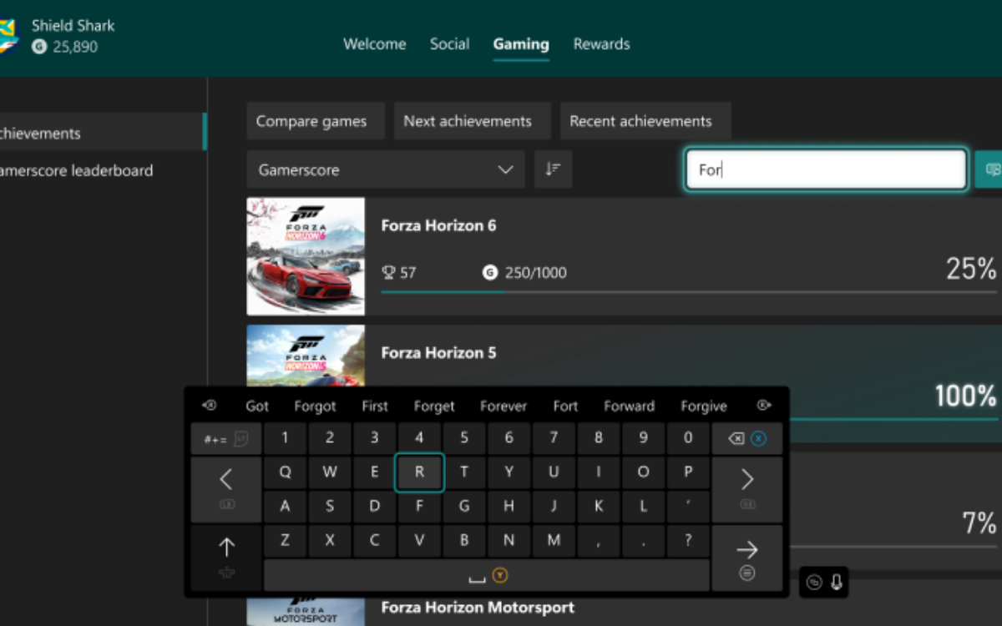Click the microphone dictation icon
1002x626 pixels.
[x=836, y=583]
